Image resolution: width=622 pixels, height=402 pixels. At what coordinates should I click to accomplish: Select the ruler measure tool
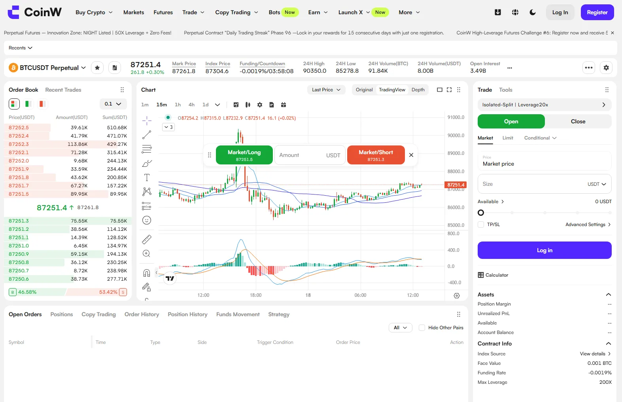coord(147,239)
